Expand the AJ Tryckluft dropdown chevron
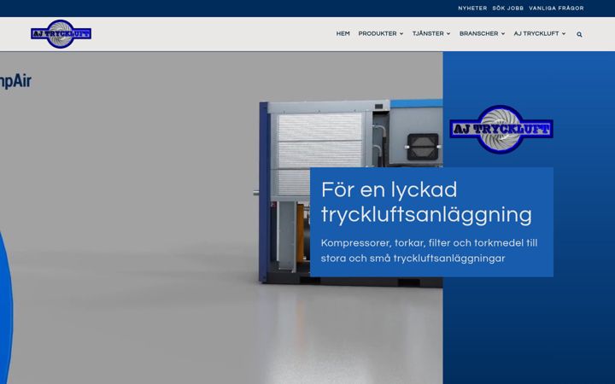 coord(564,33)
